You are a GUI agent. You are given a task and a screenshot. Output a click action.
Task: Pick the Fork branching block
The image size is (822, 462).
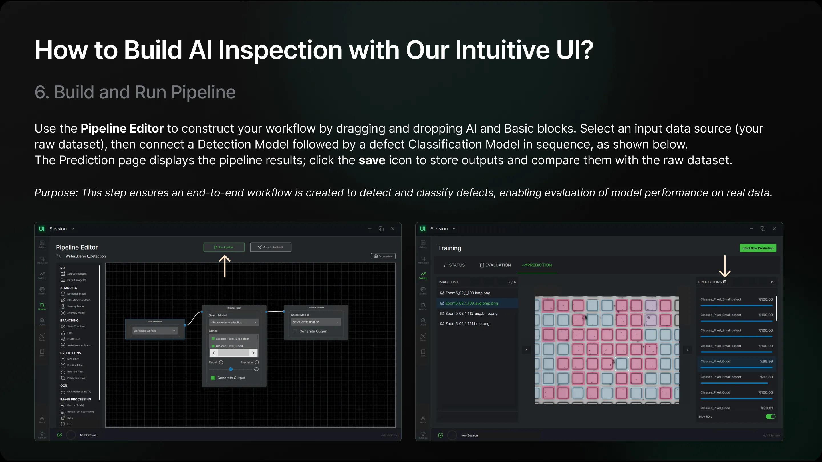pyautogui.click(x=67, y=333)
